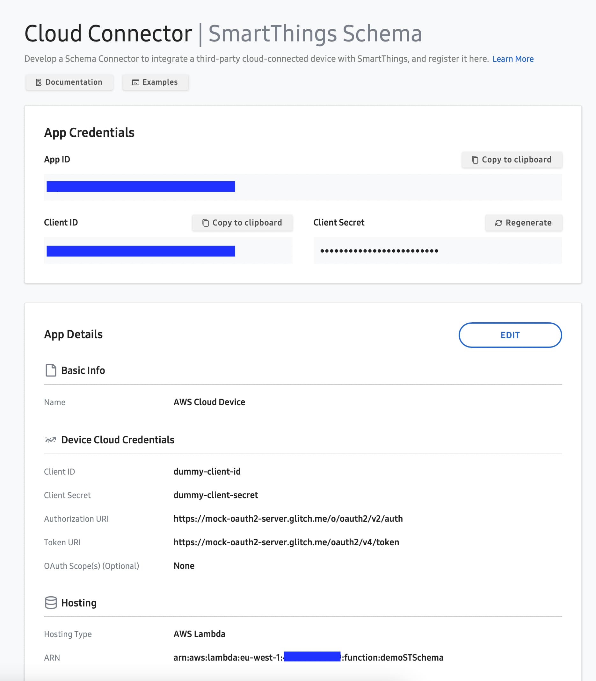596x681 pixels.
Task: Click the copy icon next to App ID
Action: click(475, 160)
